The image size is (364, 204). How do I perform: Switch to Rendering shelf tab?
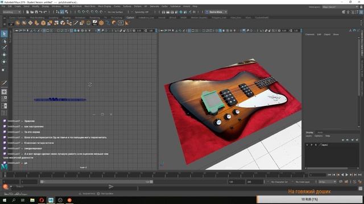click(95, 18)
